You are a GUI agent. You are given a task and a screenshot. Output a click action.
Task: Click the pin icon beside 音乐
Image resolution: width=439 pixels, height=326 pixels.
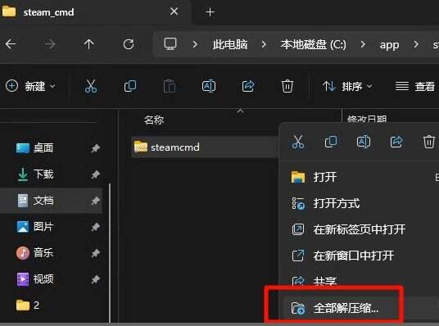[x=96, y=253]
